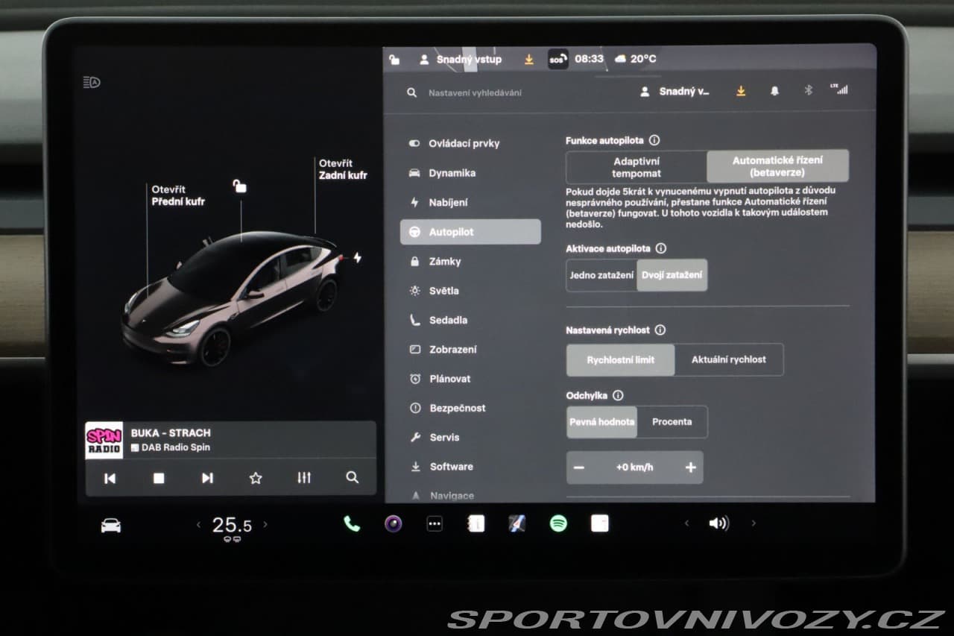Tap the padlock icon above the car

[239, 186]
